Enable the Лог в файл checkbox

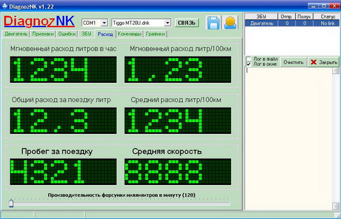coord(249,59)
